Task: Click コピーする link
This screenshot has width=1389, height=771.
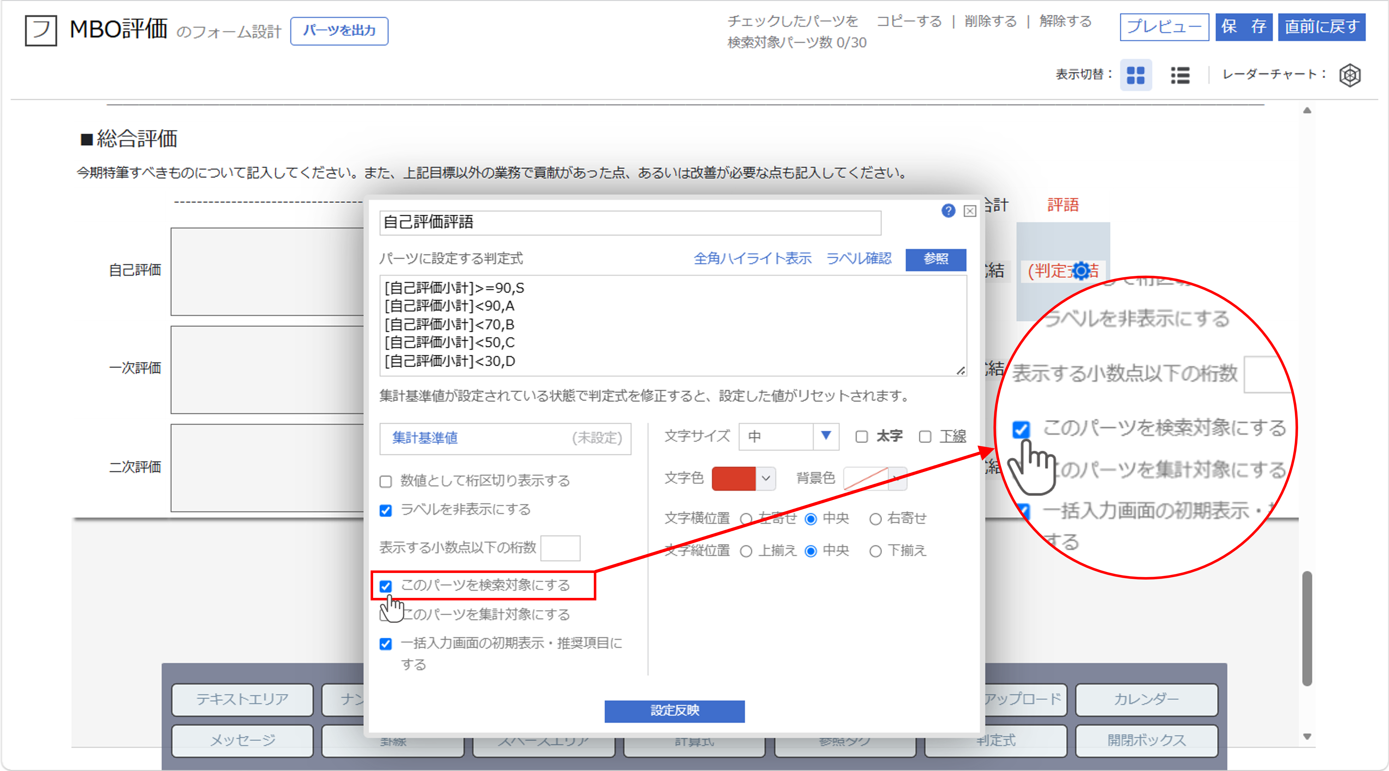Action: (x=909, y=21)
